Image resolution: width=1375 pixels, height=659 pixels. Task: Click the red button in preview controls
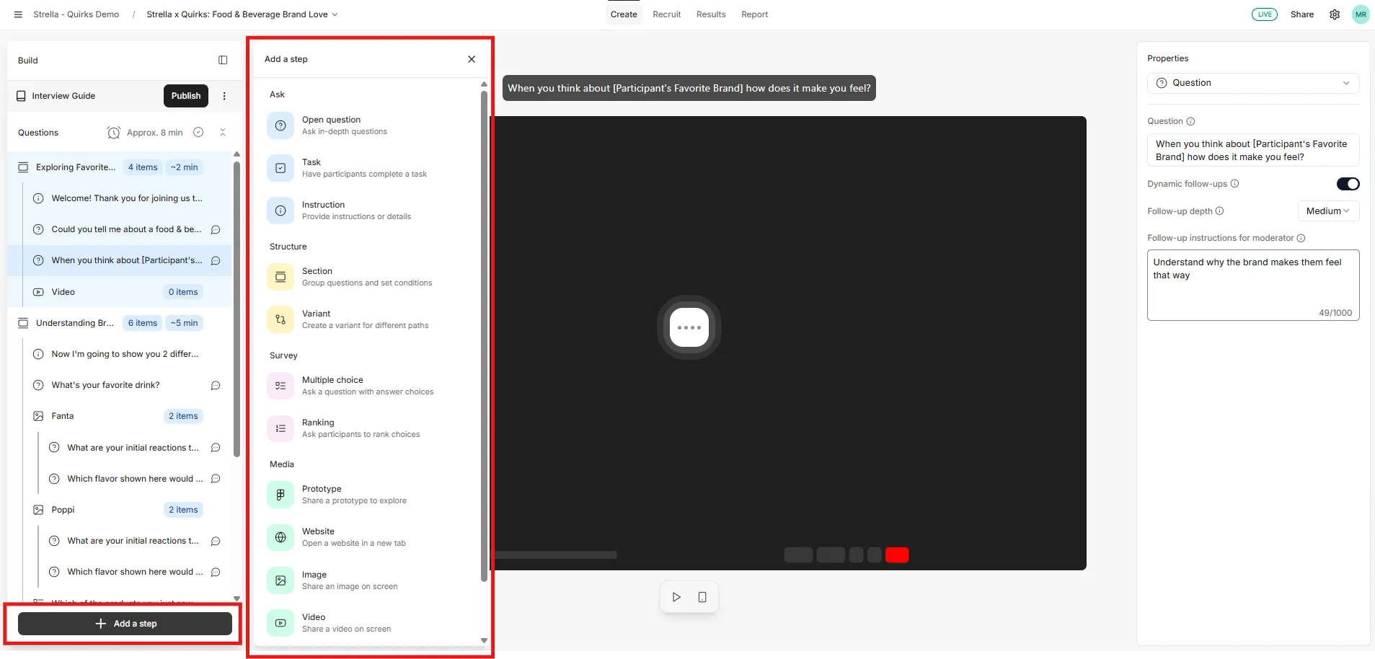pyautogui.click(x=897, y=555)
